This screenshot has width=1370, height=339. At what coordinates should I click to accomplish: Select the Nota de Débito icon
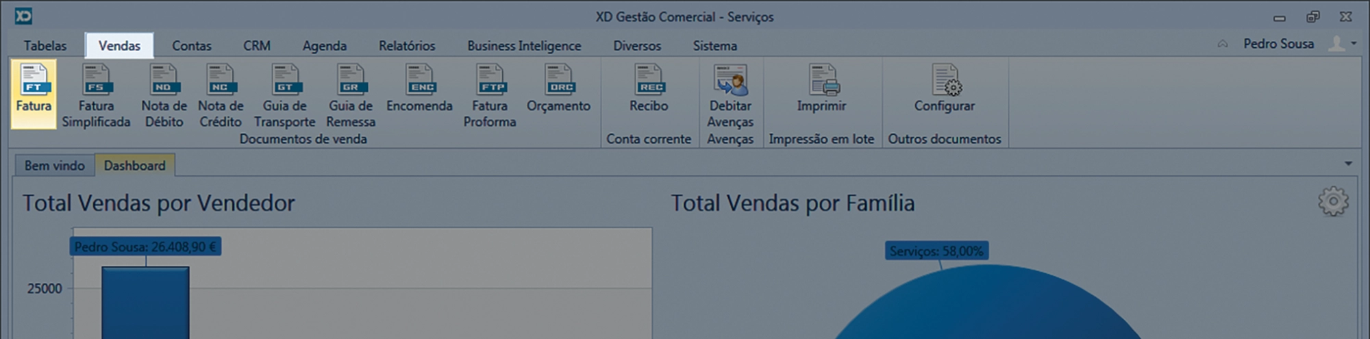[164, 94]
